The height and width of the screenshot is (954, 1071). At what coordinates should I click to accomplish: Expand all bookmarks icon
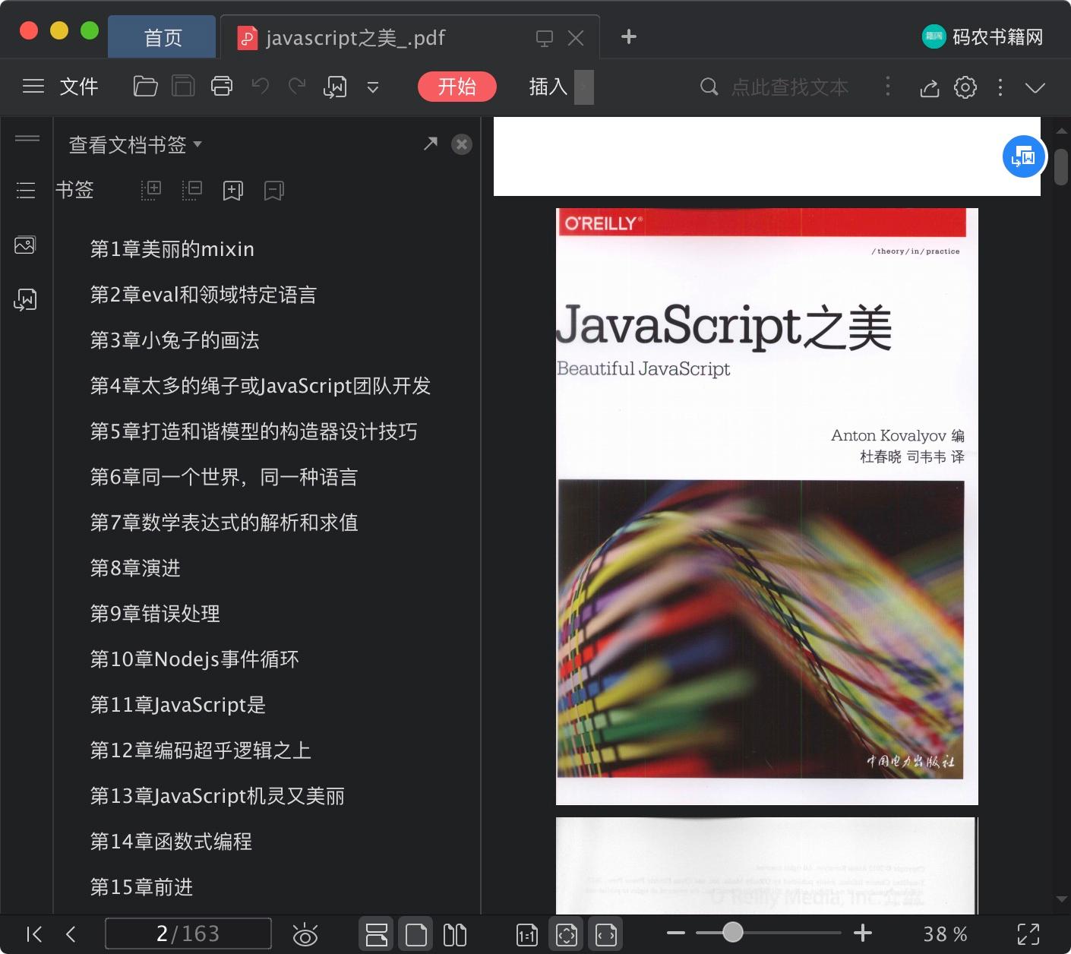click(151, 190)
